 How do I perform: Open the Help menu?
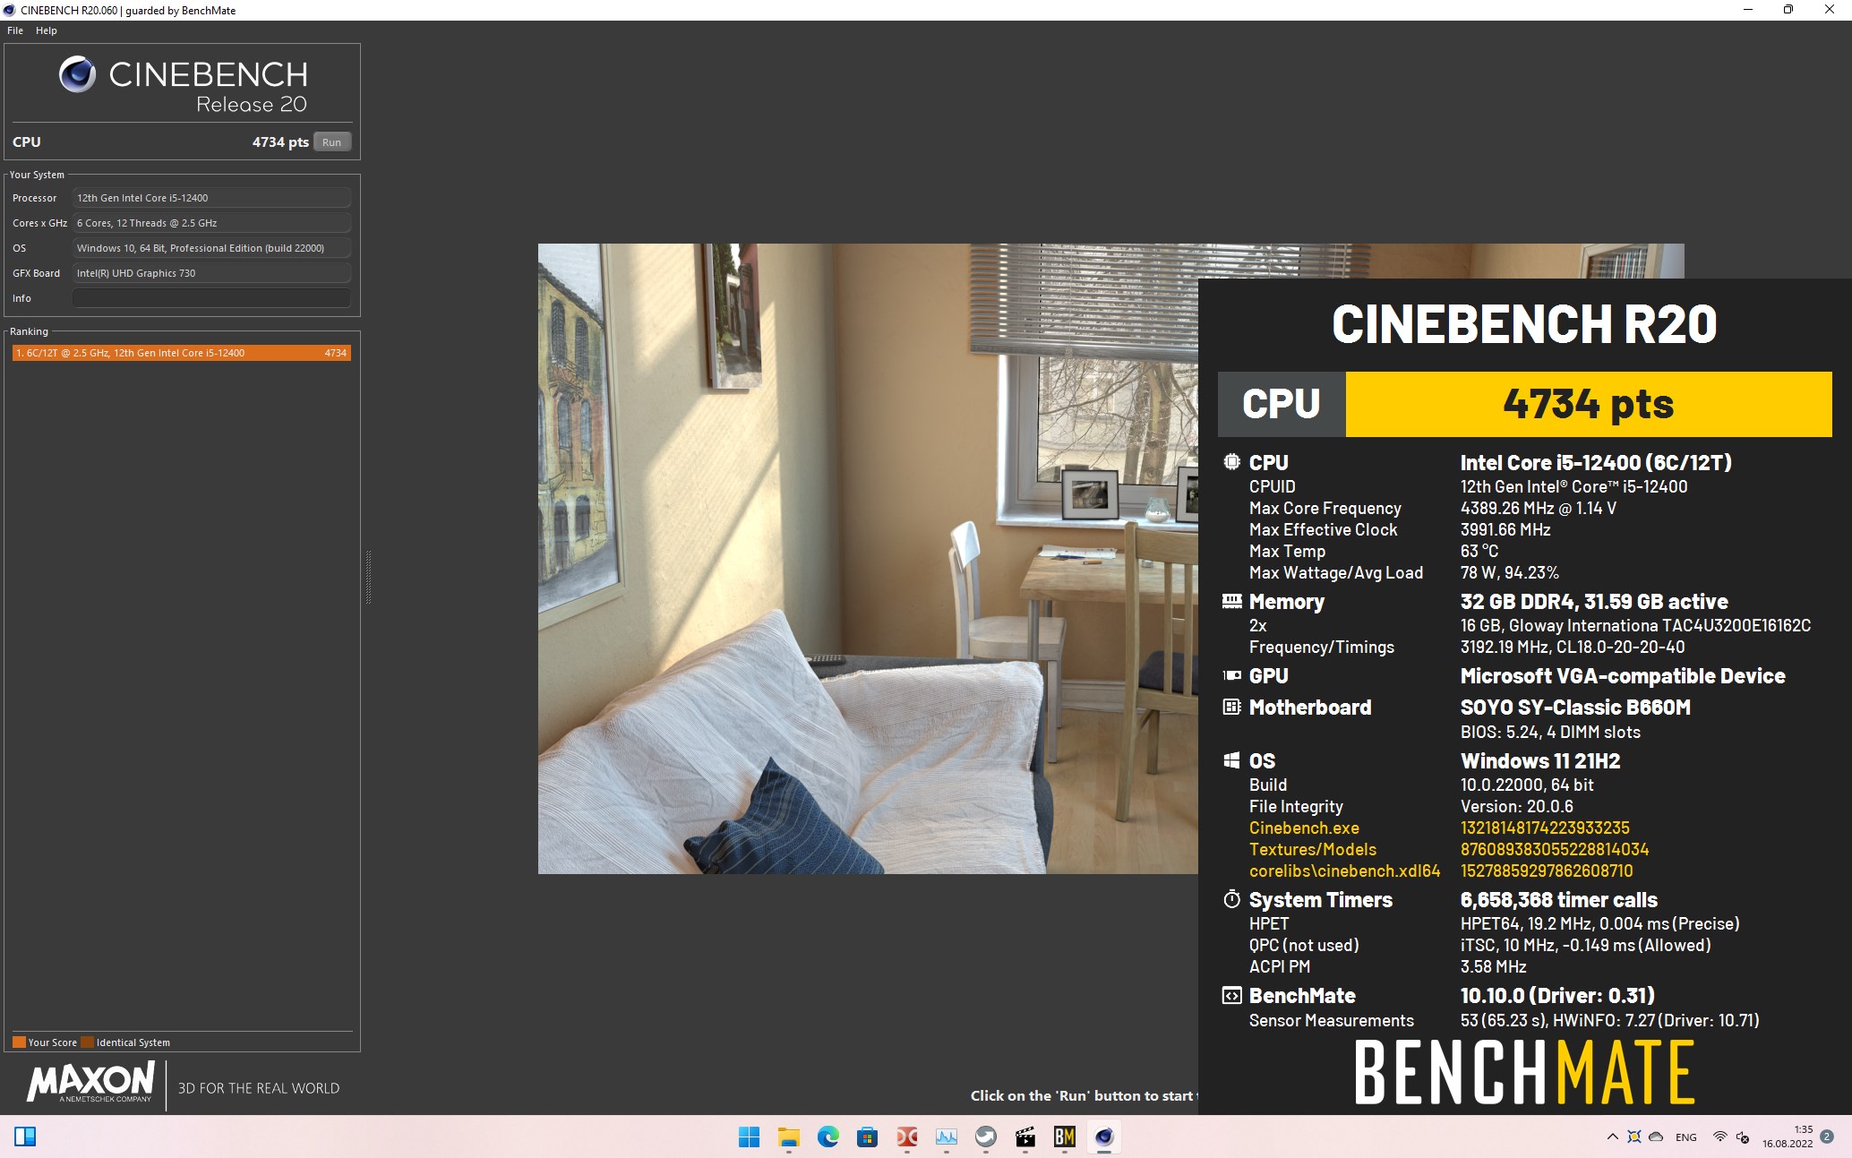click(47, 30)
